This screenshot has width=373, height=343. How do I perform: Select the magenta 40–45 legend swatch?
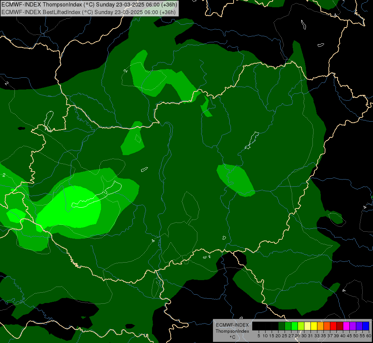[346, 326]
